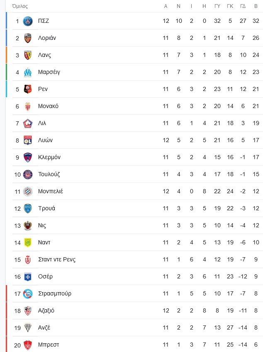Image resolution: width=263 pixels, height=352 pixels.
Task: Click the Ναντ yellow logo
Action: point(27,243)
